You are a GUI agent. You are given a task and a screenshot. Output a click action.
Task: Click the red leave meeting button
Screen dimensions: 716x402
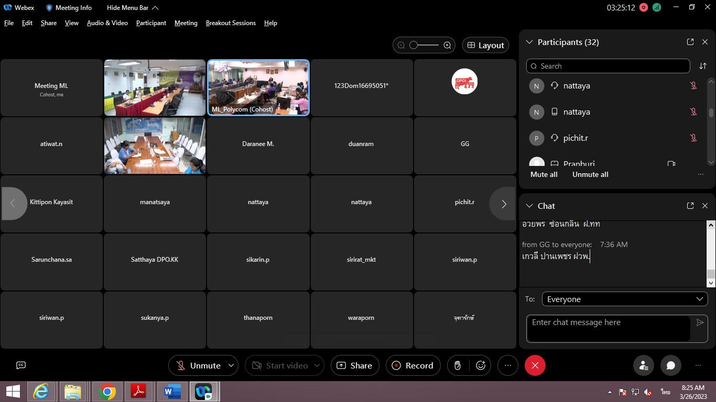[x=535, y=365]
